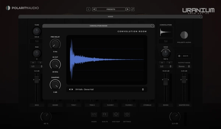The image size is (221, 129).
Task: Click the -10.00 dB Room level value
Action: tap(166, 71)
